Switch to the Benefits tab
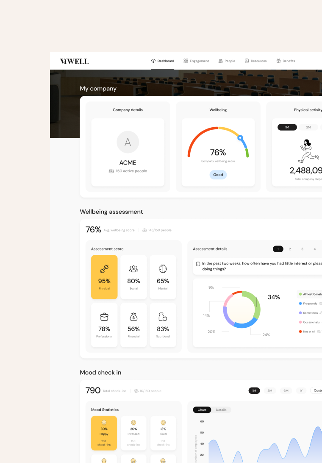Viewport: 322px width, 463px height. tap(286, 61)
